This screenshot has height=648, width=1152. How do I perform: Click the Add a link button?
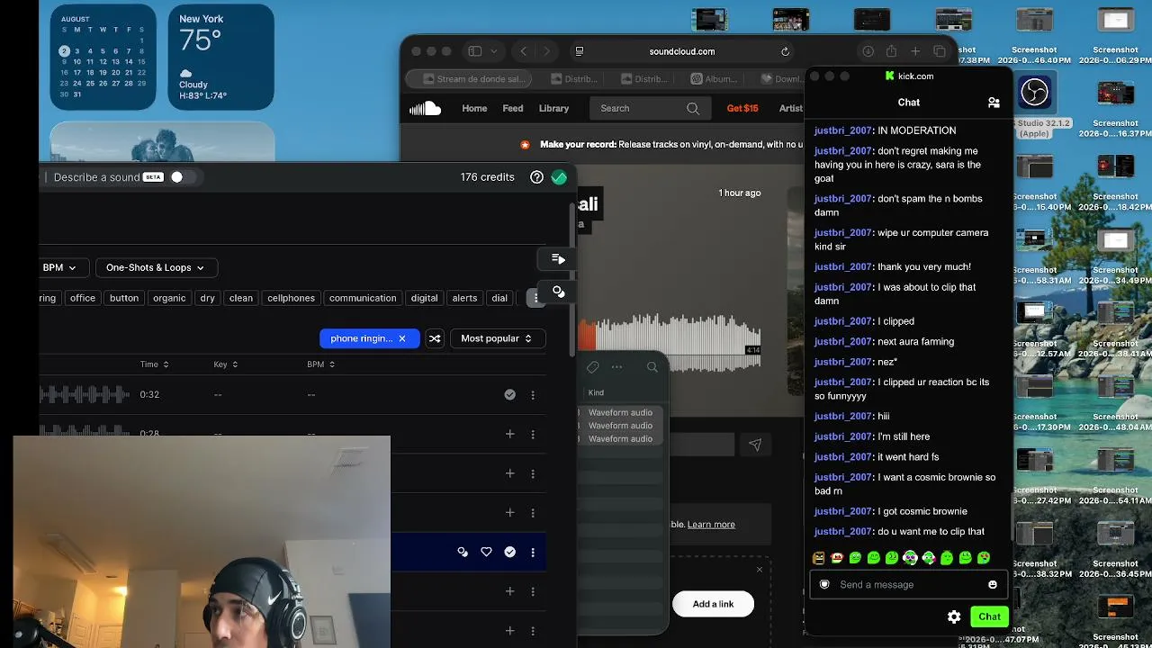[713, 604]
